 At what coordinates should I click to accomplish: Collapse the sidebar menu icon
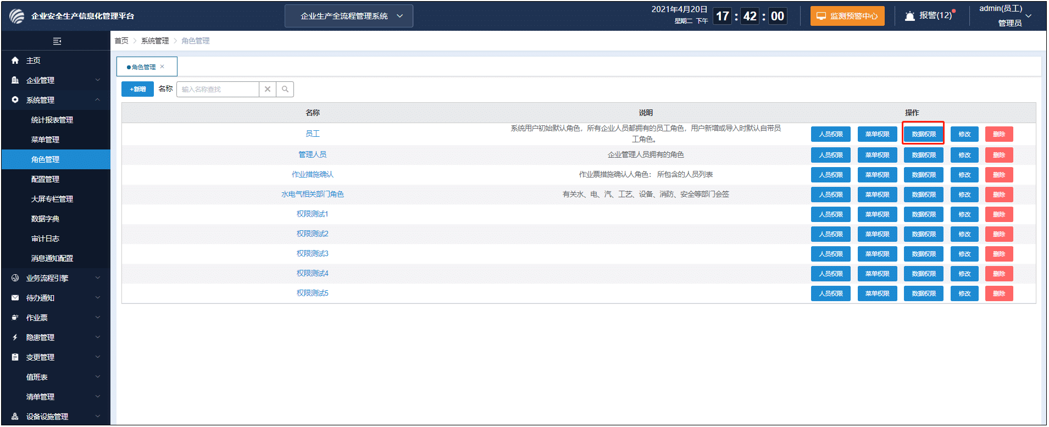click(x=57, y=41)
